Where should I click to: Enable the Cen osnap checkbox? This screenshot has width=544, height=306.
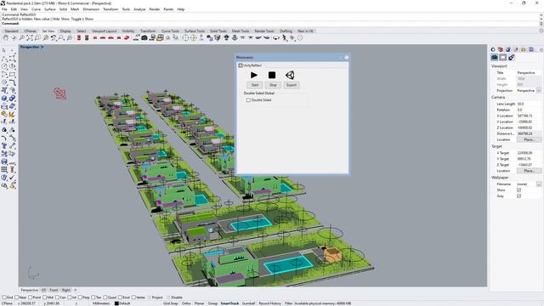pyautogui.click(x=57, y=297)
